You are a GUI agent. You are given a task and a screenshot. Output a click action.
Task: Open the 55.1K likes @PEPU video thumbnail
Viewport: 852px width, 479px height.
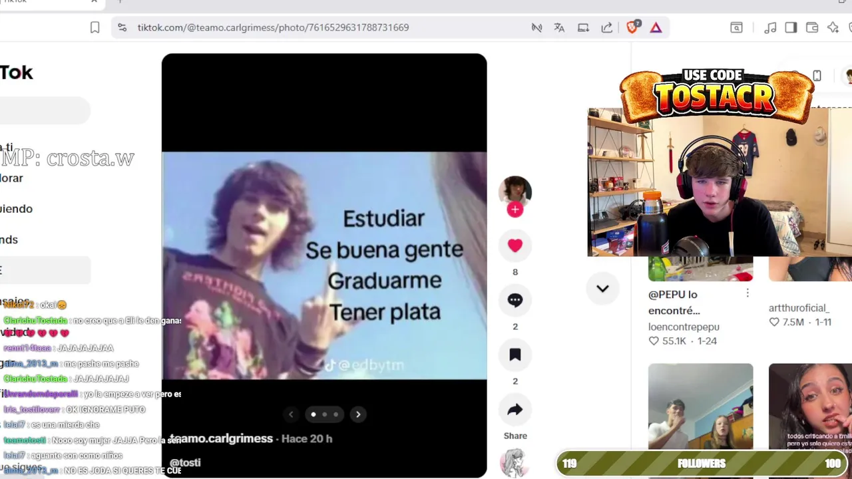tap(701, 269)
